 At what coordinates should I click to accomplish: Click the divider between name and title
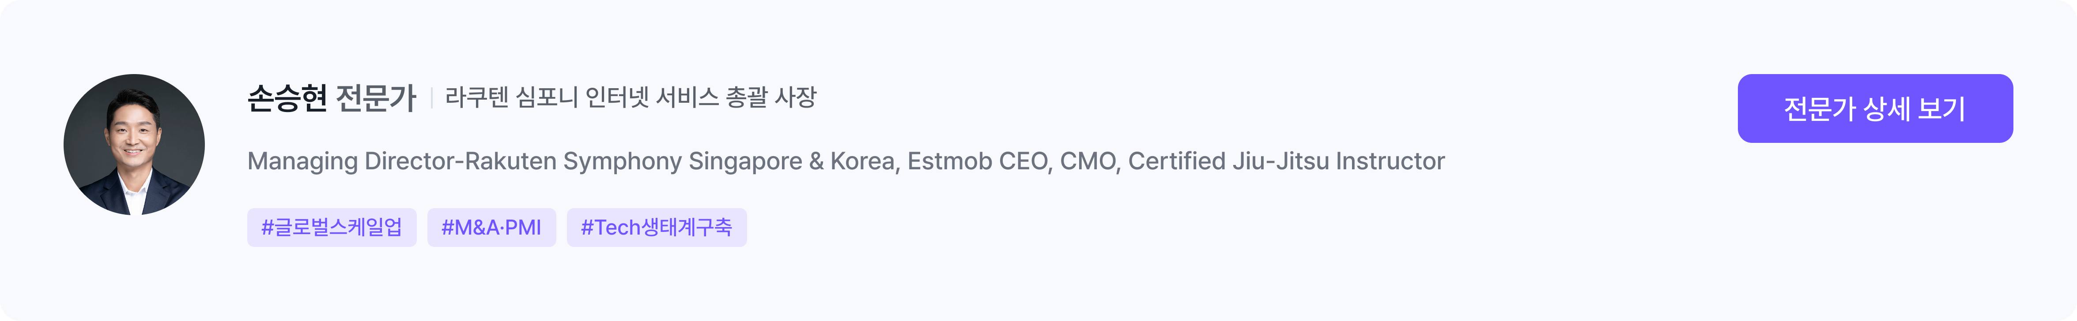tap(432, 98)
